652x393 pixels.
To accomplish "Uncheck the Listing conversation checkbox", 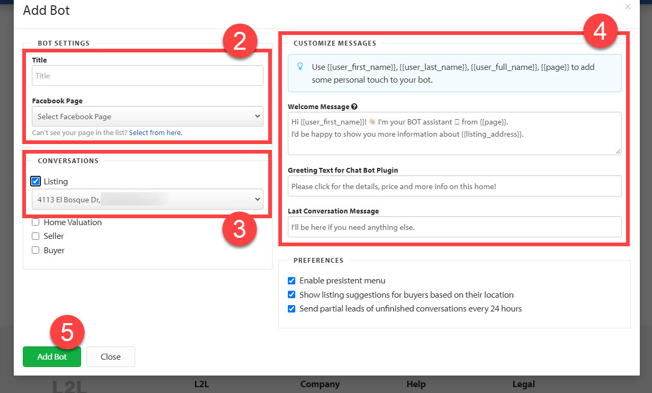I will coord(35,181).
